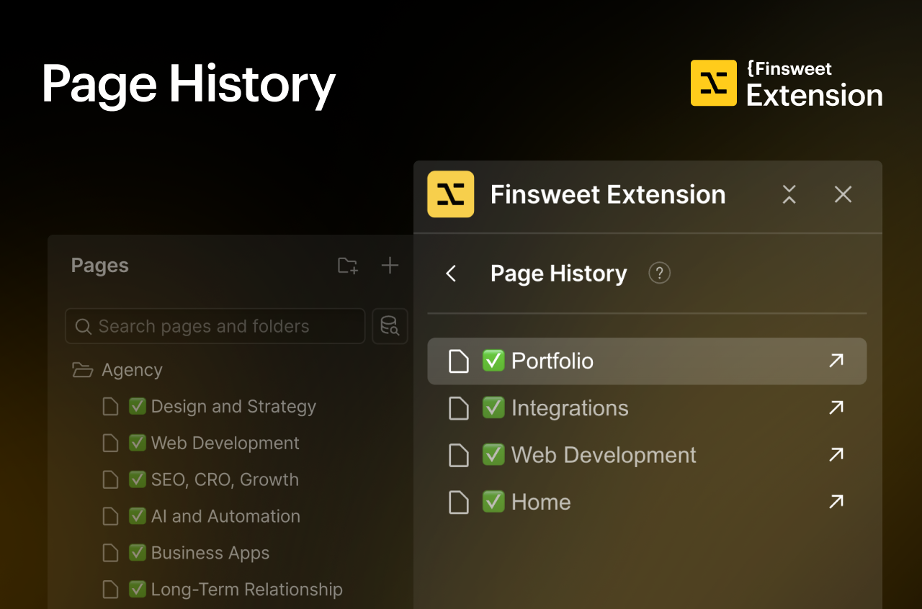922x609 pixels.
Task: Click the Finsweet Extension title bar label
Action: (607, 194)
